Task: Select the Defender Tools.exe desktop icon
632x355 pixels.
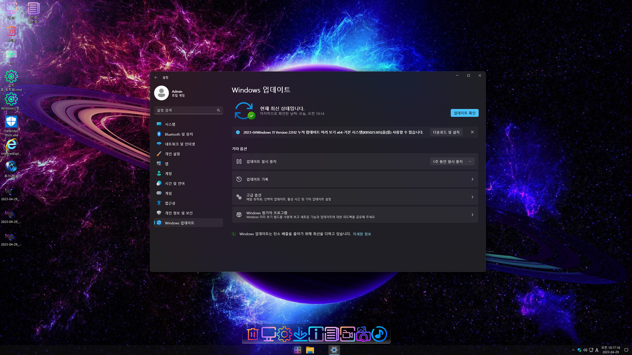Action: tap(11, 126)
